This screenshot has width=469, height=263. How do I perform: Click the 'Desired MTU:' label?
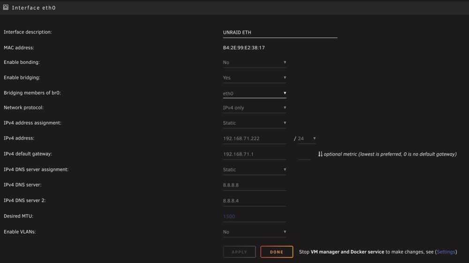19,216
